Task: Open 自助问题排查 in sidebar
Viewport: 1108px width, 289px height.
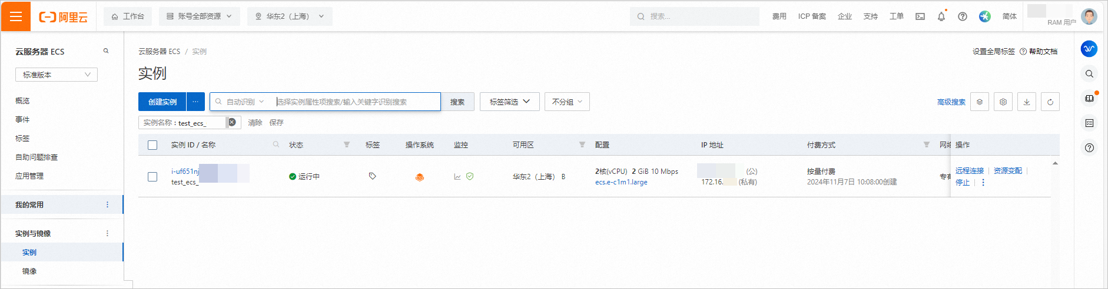Action: (x=37, y=157)
